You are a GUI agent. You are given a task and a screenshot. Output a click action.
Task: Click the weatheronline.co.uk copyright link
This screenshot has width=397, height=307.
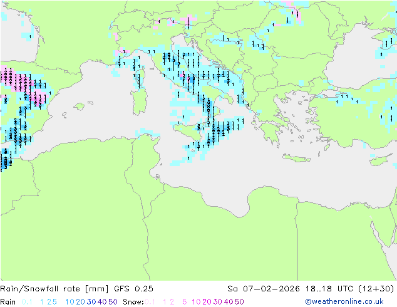coord(344,301)
